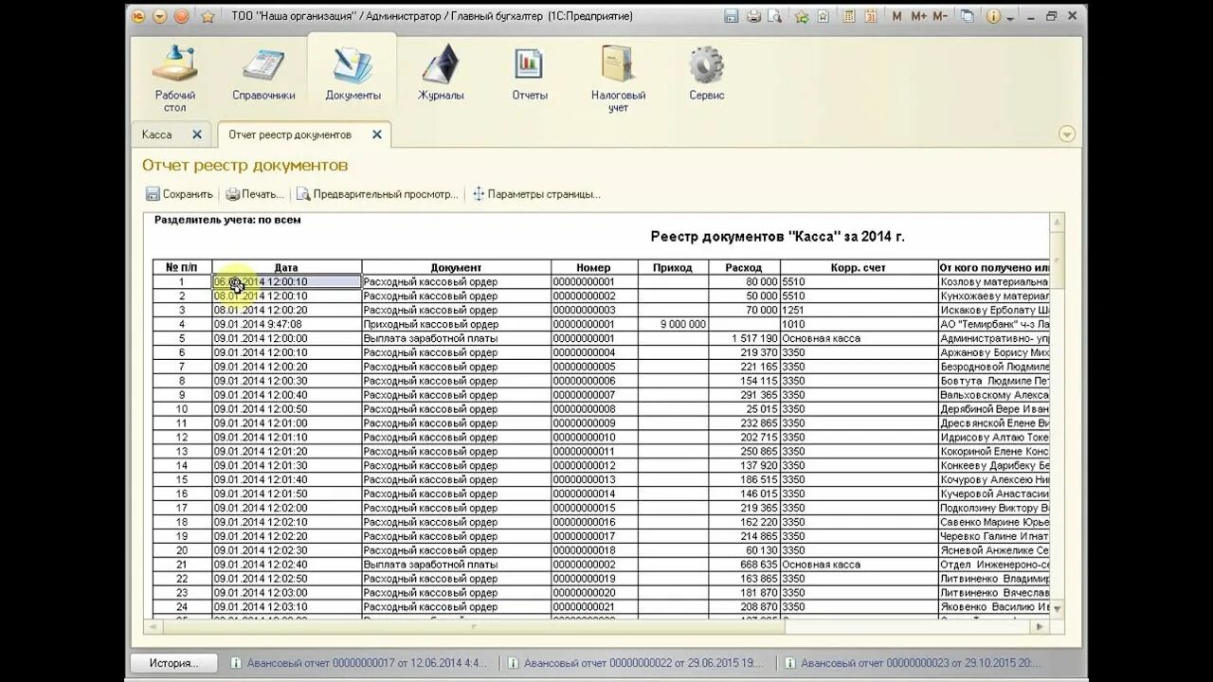1213x682 pixels.
Task: Click date cell 09.01.2014 9:47:08
Action: [x=286, y=324]
